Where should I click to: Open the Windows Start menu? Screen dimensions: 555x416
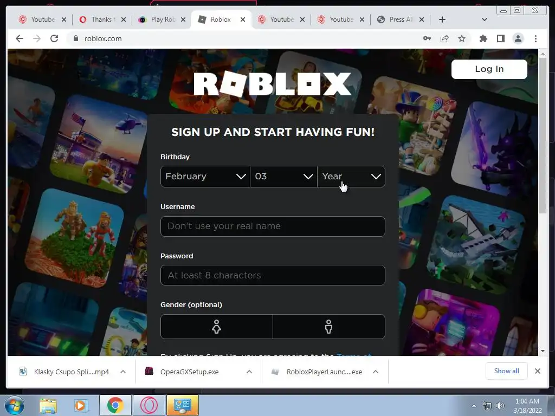[15, 405]
